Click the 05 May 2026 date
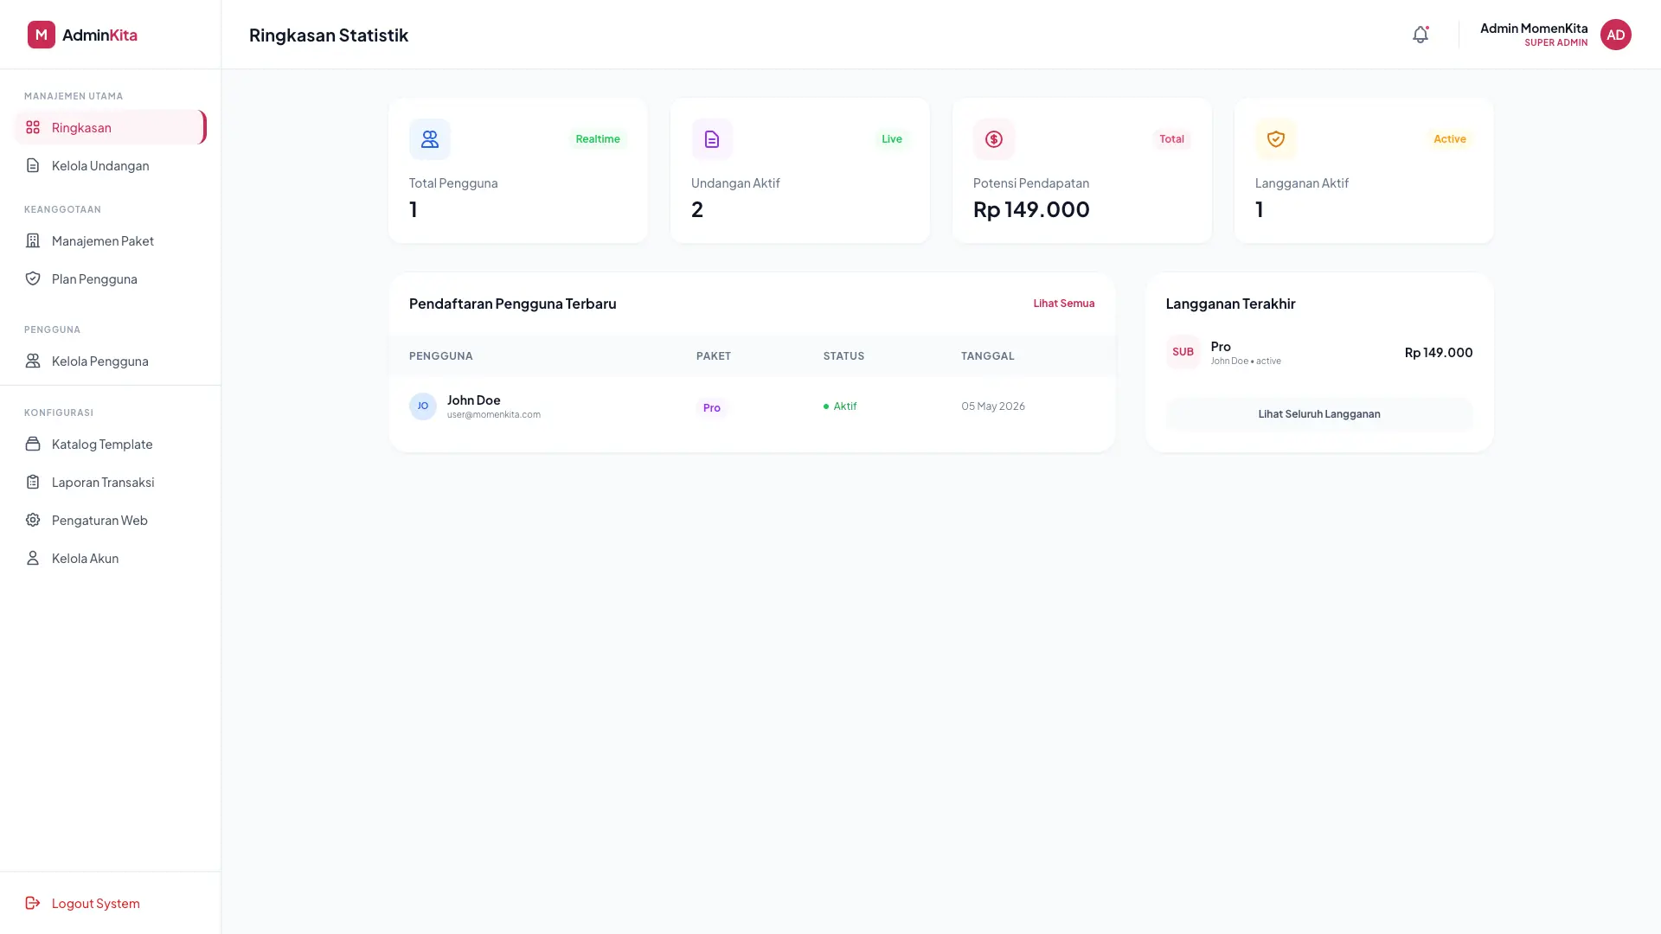The height and width of the screenshot is (934, 1661). (x=993, y=406)
